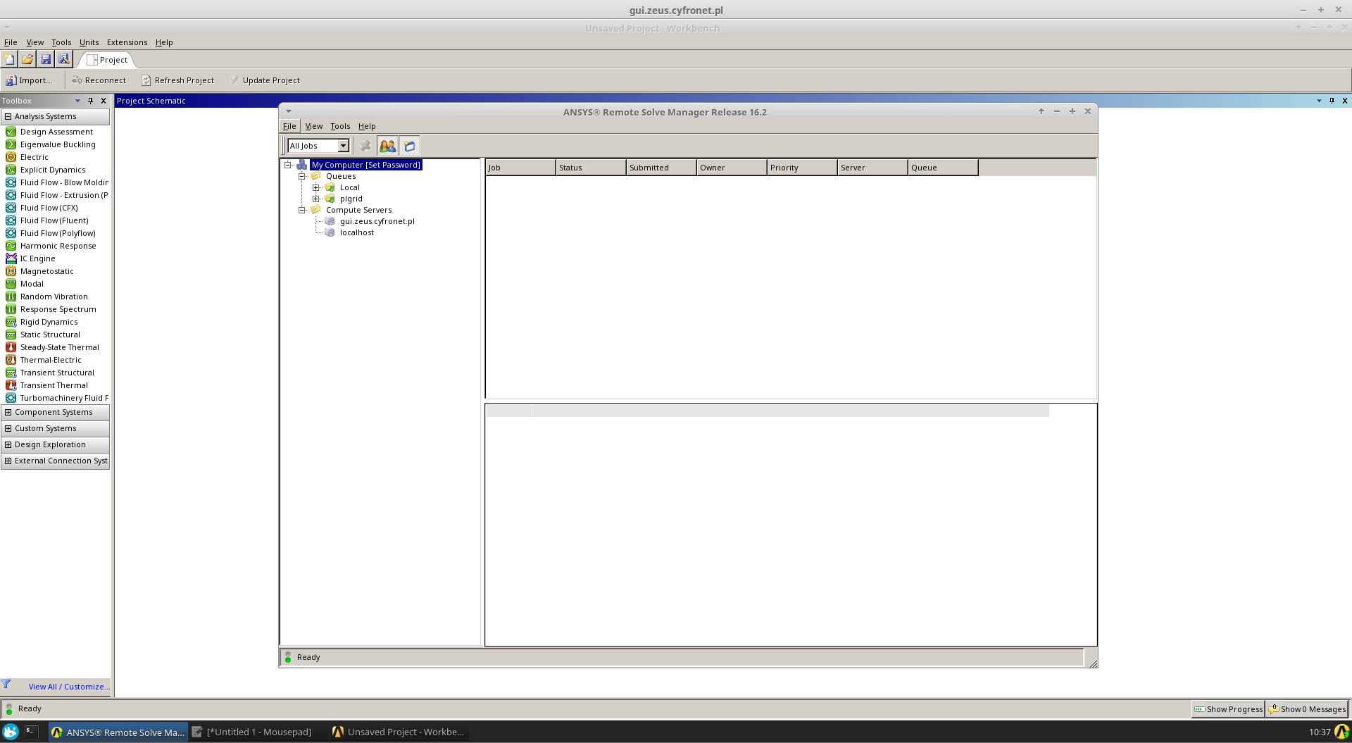Select the Electric analysis icon
This screenshot has width=1352, height=743.
pyautogui.click(x=11, y=157)
